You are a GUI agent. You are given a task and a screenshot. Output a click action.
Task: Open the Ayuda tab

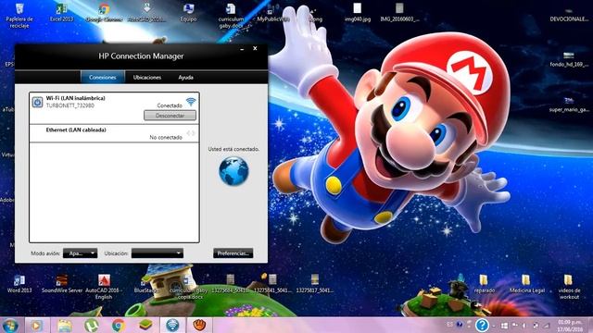tap(185, 77)
